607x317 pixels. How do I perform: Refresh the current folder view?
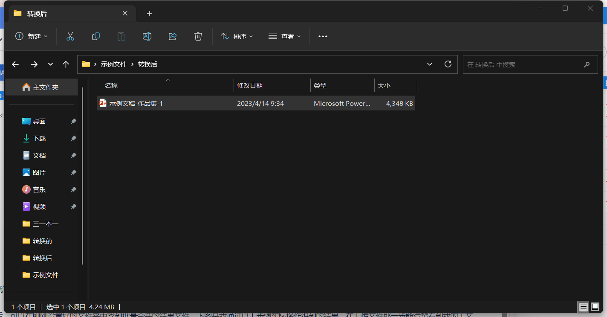(448, 64)
